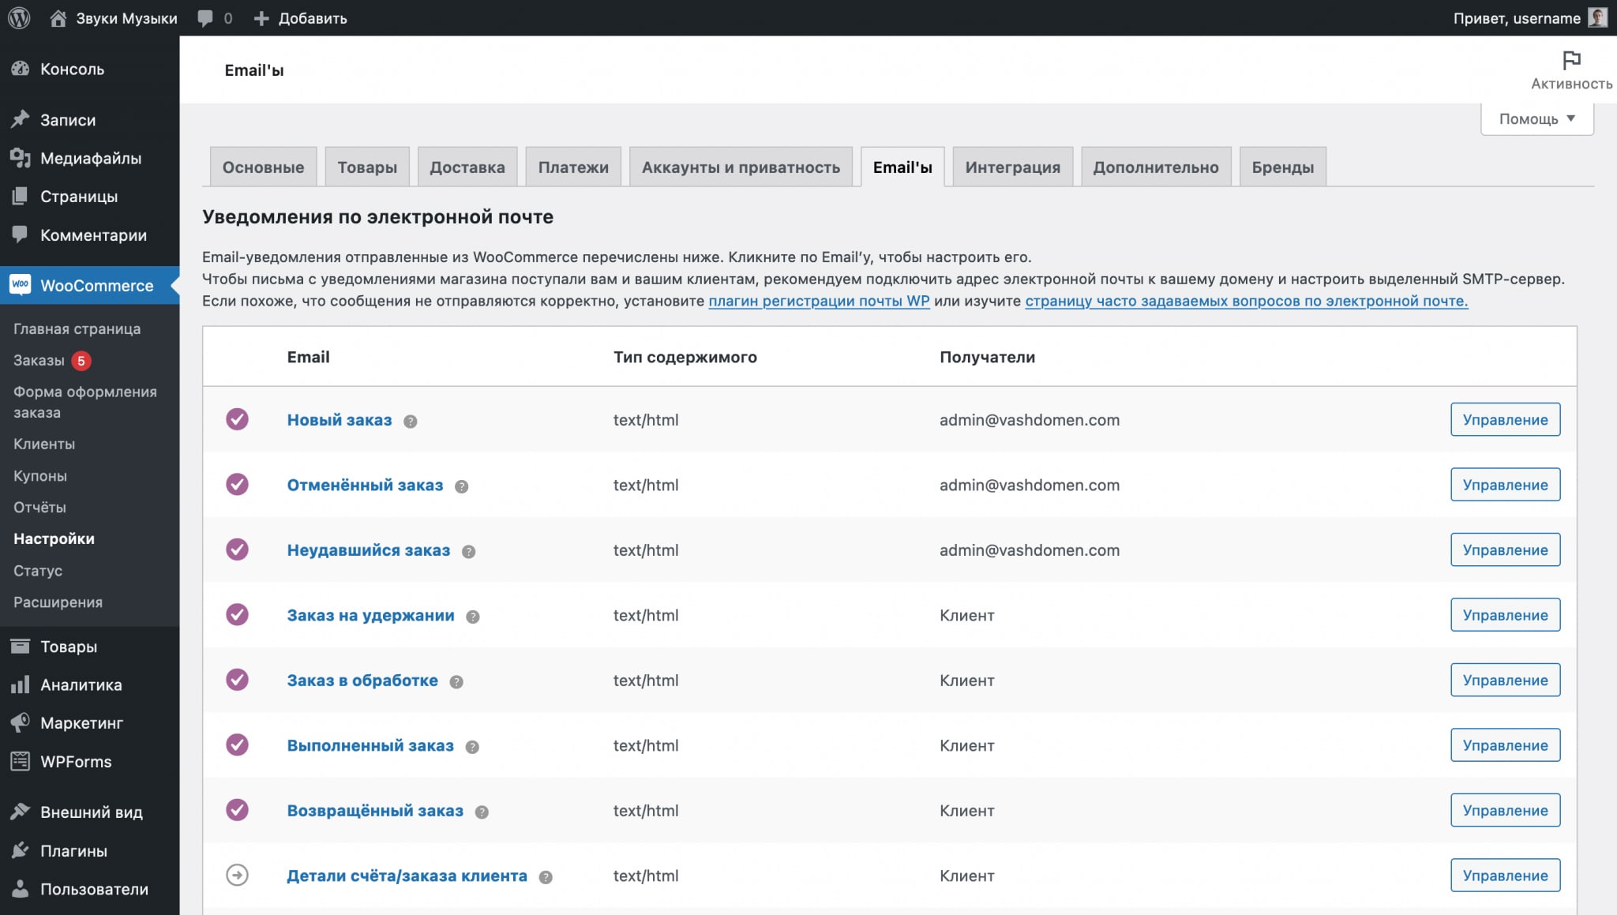Switch to the Доставка tab
Screen dimensions: 1617x915
tap(467, 167)
